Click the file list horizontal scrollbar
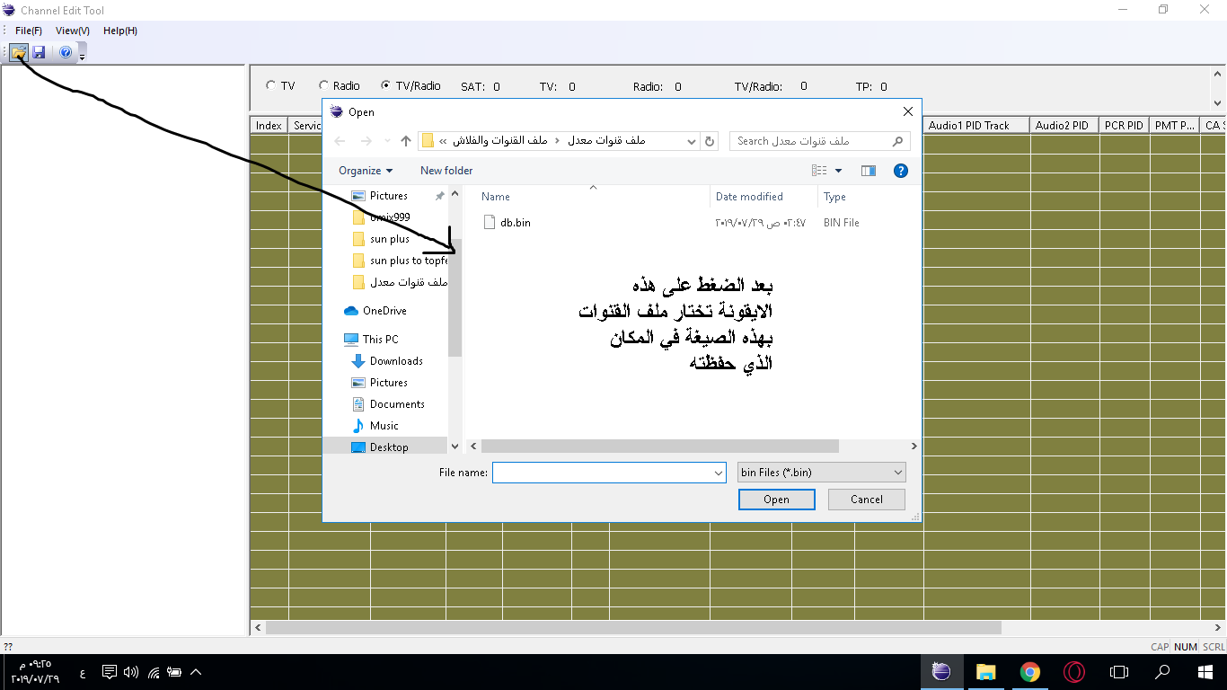This screenshot has height=690, width=1227. (659, 446)
